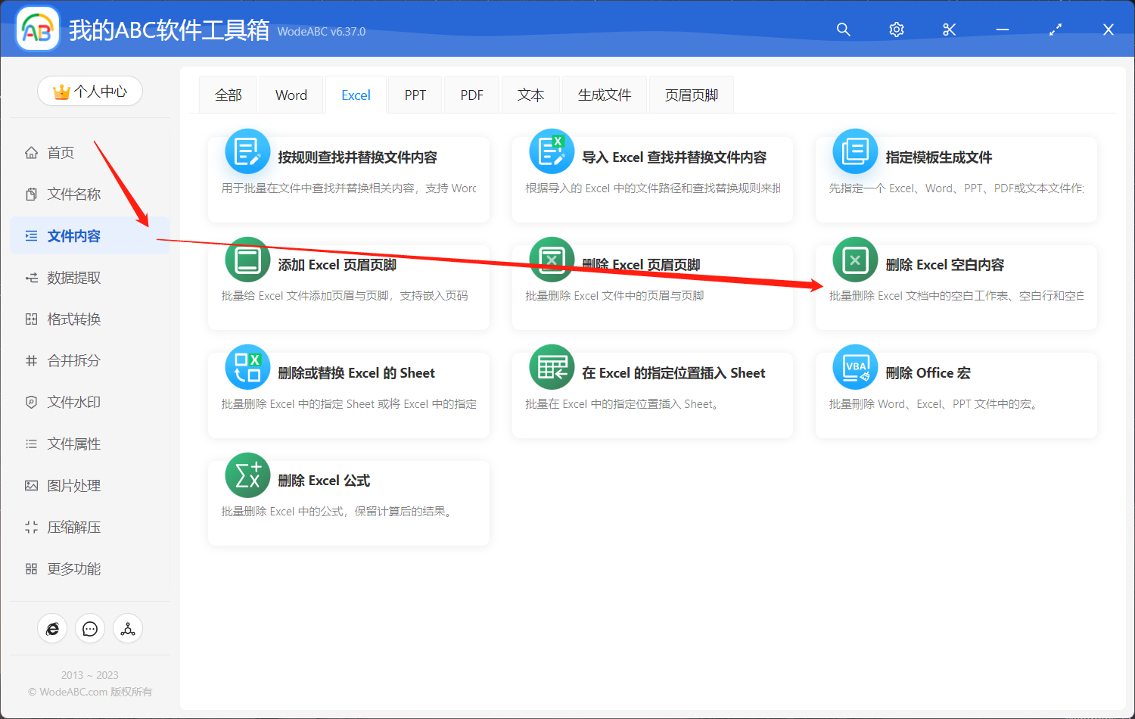The image size is (1135, 719).
Task: Select the PDF tab
Action: (x=471, y=95)
